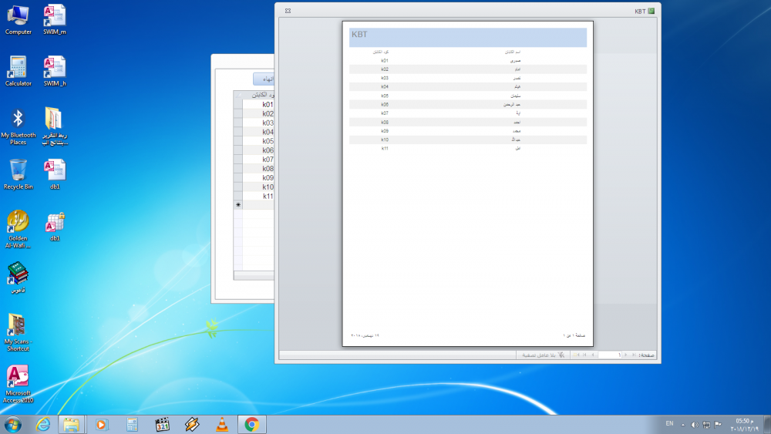
Task: Show hidden tray icons arrow
Action: 682,425
